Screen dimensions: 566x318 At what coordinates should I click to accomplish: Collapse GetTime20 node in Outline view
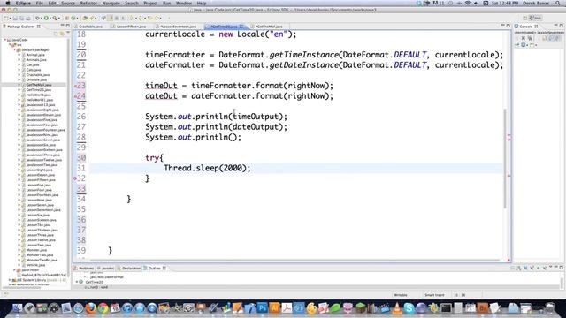(x=77, y=282)
